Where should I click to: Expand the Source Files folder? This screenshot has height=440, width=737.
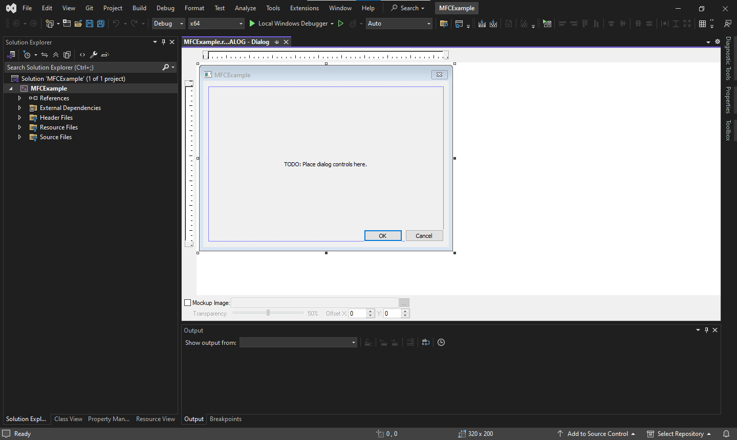19,137
